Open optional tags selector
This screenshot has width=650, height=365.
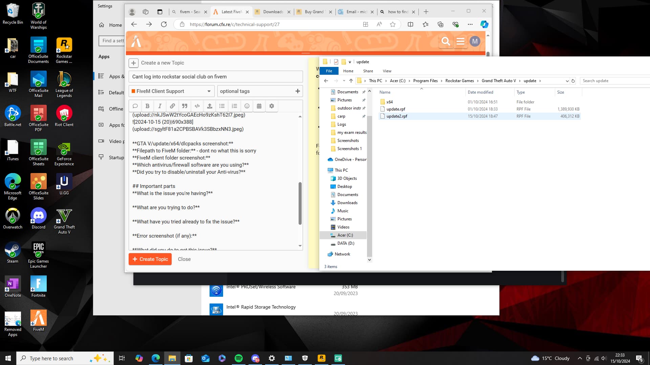pos(260,91)
